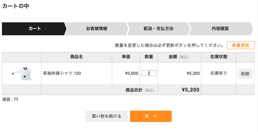
Task: Click the 単価 column header
Action: [126, 57]
